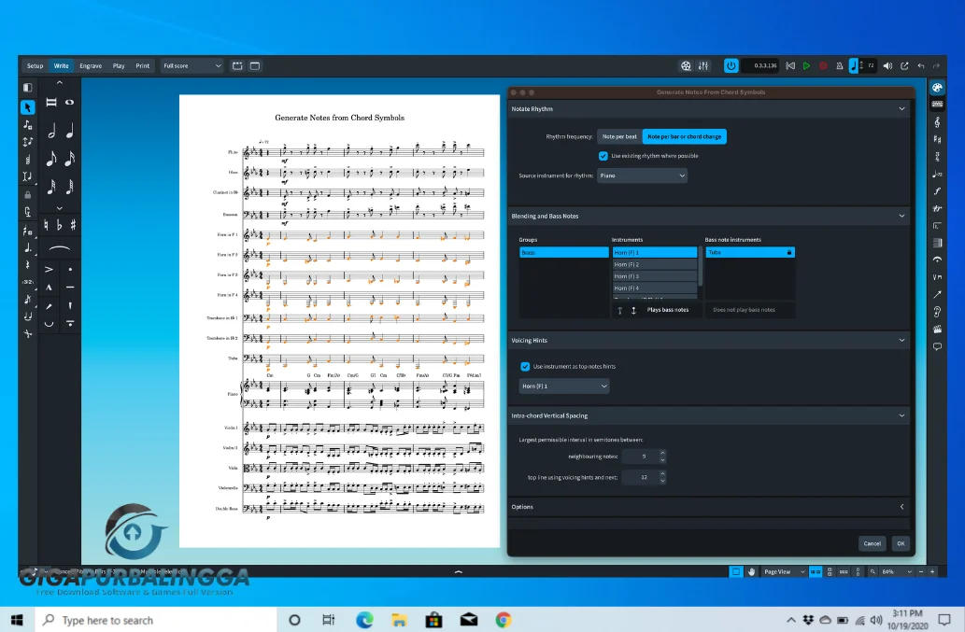Choose Note per beat rhythm frequency
The image size is (965, 632).
(x=619, y=136)
